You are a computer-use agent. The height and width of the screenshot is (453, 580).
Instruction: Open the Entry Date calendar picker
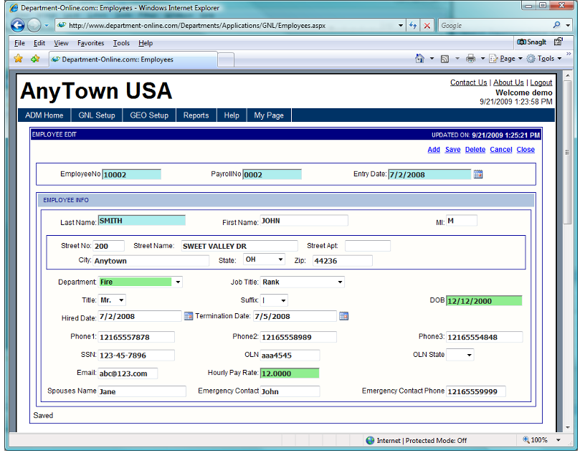coord(478,174)
